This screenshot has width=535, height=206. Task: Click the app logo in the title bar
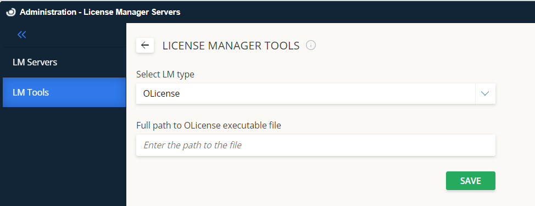[x=11, y=12]
